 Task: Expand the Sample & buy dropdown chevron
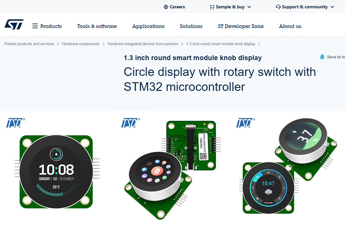coord(249,7)
